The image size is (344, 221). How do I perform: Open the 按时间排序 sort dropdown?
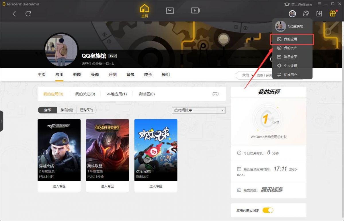[x=199, y=110]
